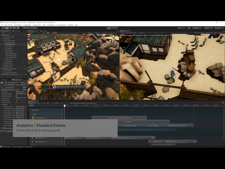
Task: Go to Timeline start button
Action: click(35, 103)
